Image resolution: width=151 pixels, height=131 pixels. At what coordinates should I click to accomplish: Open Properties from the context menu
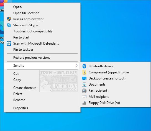21,108
